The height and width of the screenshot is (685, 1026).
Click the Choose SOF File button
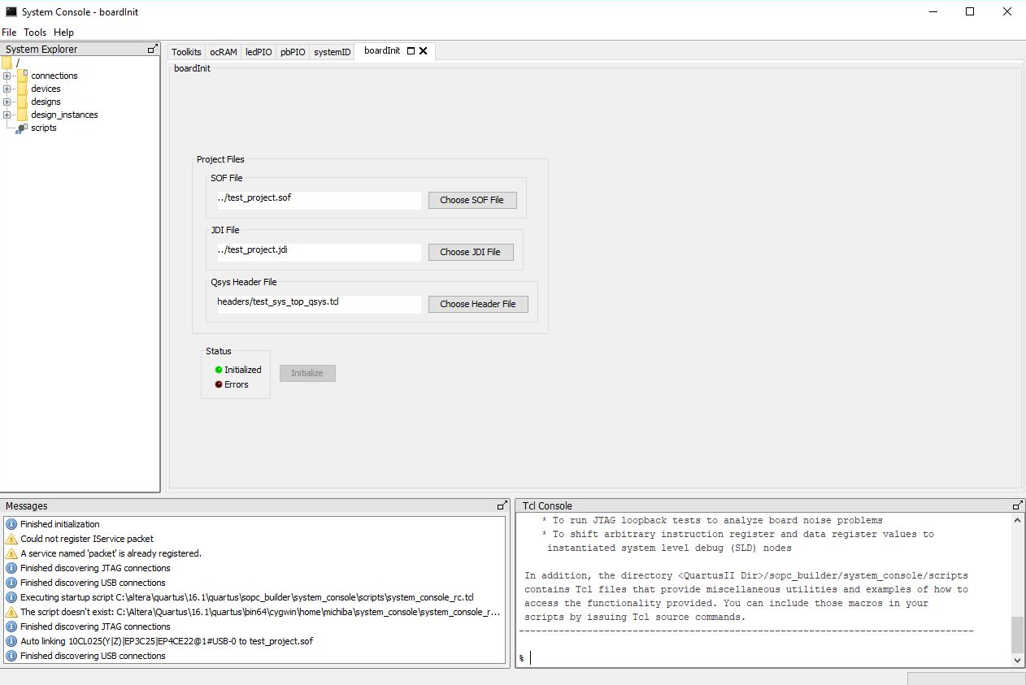[472, 199]
